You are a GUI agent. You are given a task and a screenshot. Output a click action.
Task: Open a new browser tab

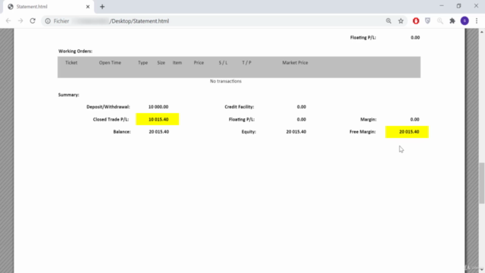tap(102, 7)
